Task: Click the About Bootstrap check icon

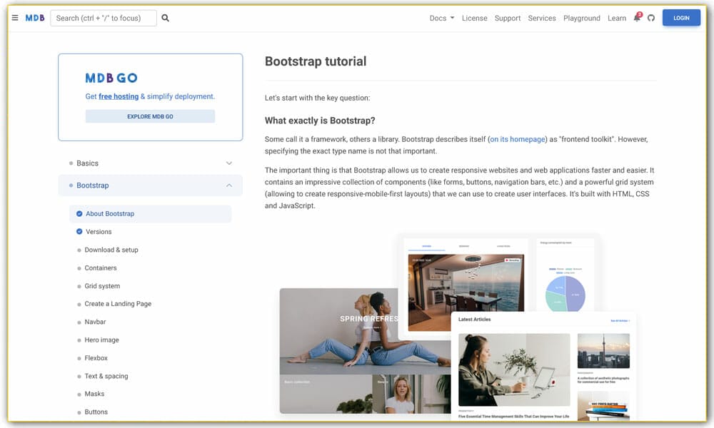Action: pyautogui.click(x=79, y=213)
